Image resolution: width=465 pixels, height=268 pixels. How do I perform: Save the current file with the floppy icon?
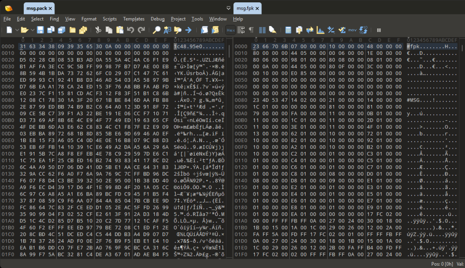point(40,30)
